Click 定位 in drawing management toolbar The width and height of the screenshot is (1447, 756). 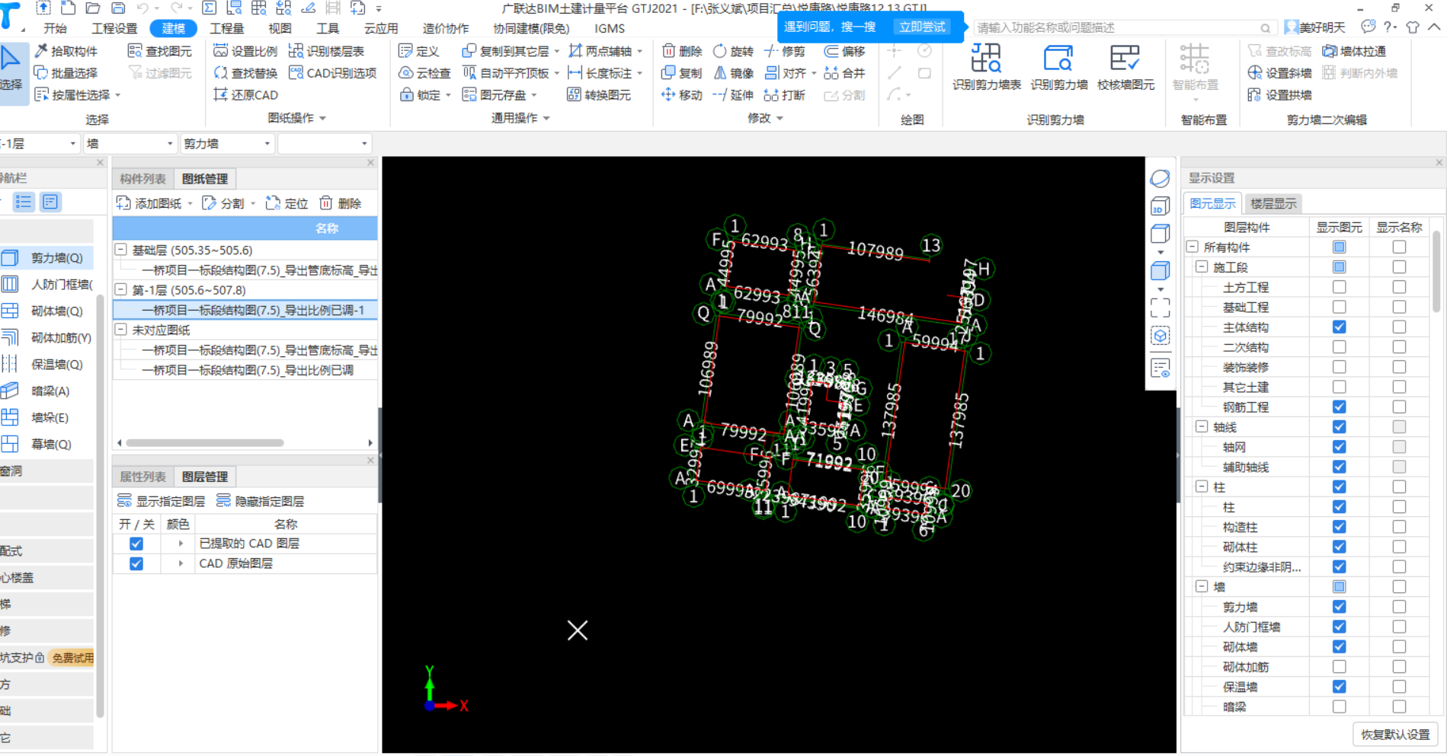point(287,203)
